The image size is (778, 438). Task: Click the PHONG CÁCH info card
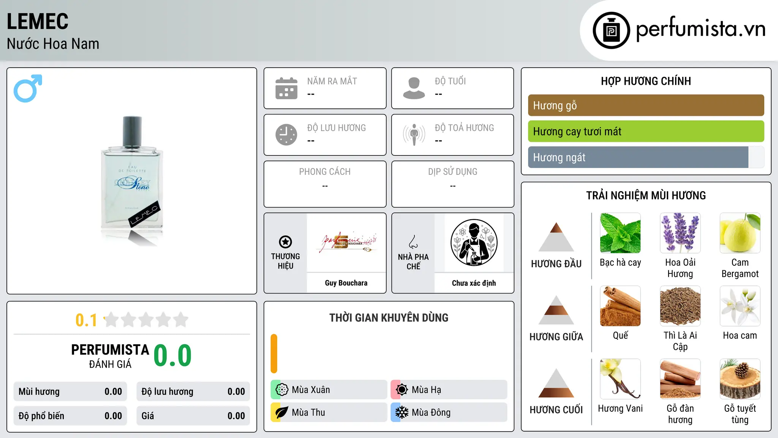click(x=325, y=184)
